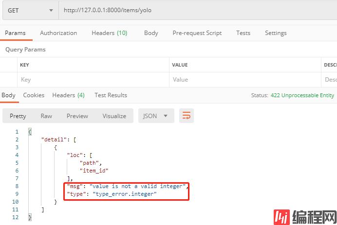Open the request Body tab
The image size is (337, 225).
coord(151,33)
